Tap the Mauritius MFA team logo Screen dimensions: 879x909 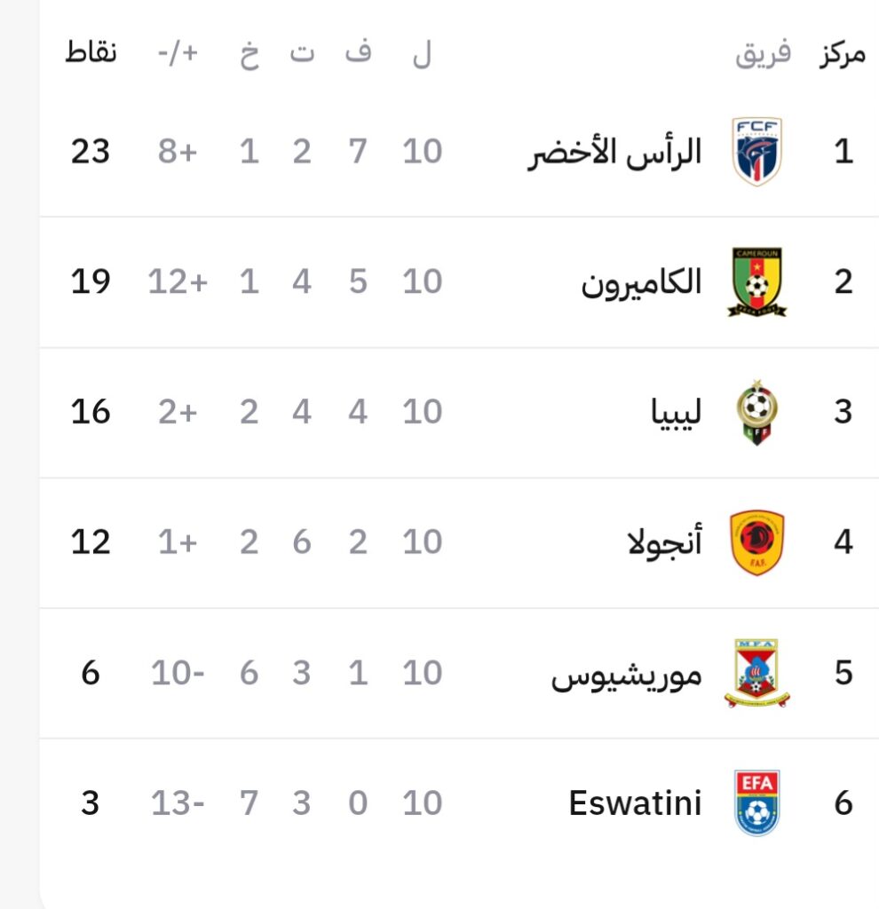click(x=756, y=673)
